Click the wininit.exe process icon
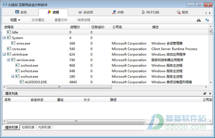The height and width of the screenshot is (138, 215). 9,54
